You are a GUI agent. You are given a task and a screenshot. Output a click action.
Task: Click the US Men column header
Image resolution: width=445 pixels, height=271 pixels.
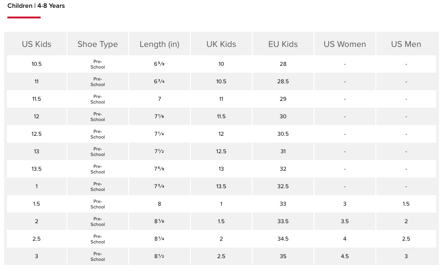(406, 44)
